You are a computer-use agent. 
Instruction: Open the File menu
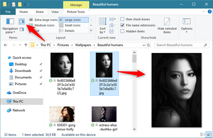[x=8, y=12]
